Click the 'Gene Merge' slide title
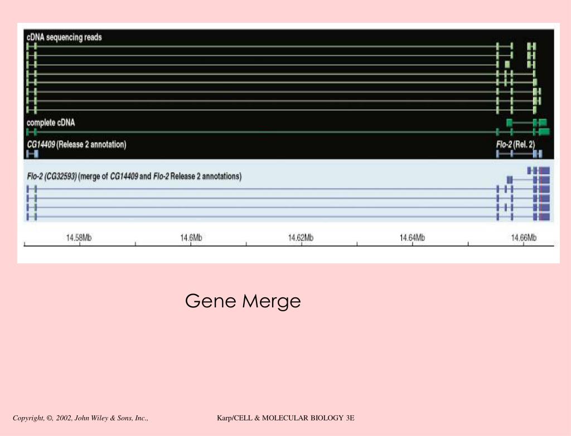This screenshot has height=436, width=571. pos(243,301)
